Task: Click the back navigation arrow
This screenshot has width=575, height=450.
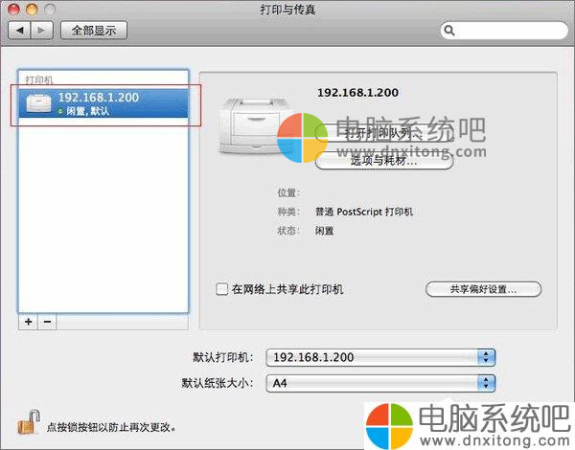Action: [20, 30]
